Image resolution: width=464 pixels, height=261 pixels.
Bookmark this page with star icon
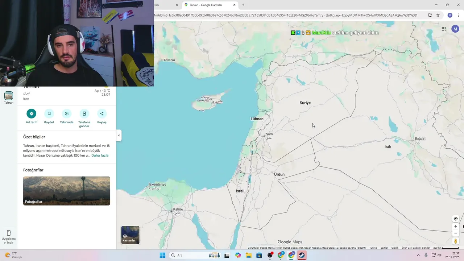438,15
